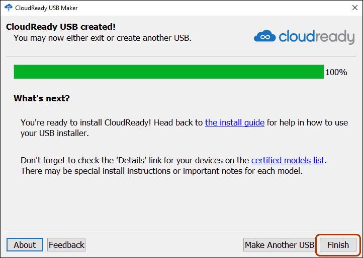Open the Feedback button

pos(66,245)
